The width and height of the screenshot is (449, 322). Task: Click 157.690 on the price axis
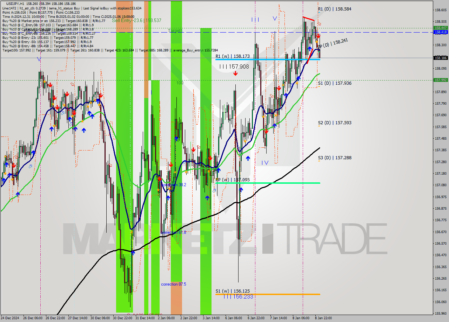[x=441, y=115]
